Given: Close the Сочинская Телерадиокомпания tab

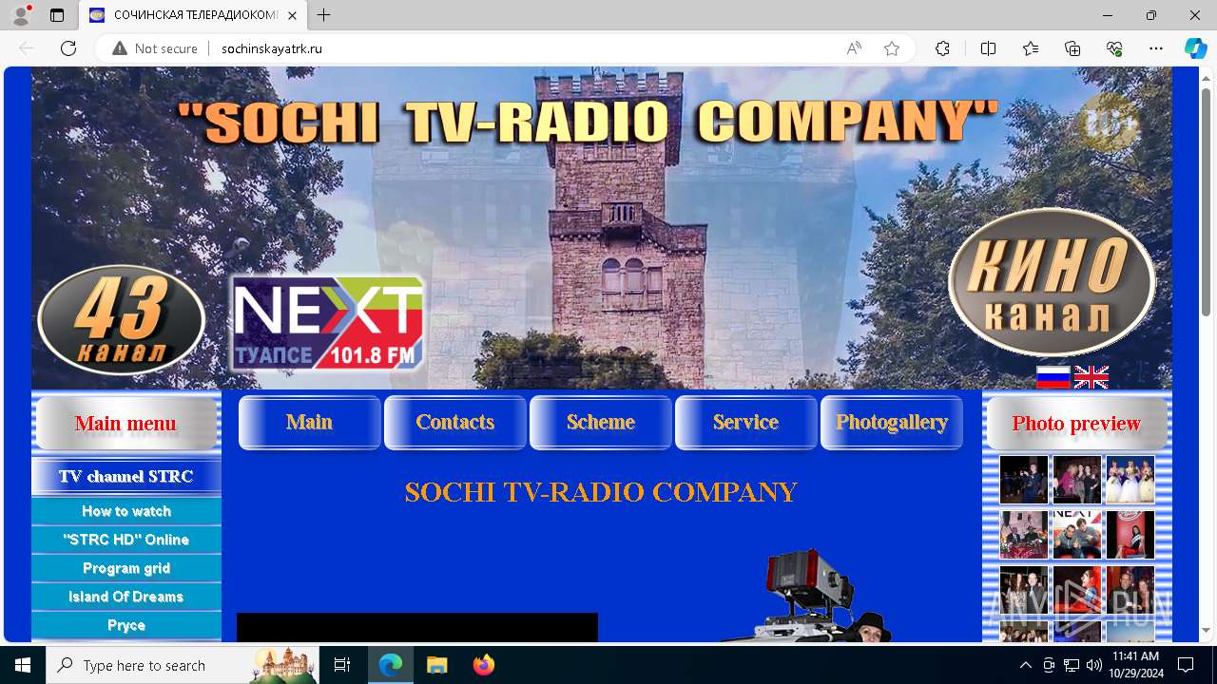Looking at the screenshot, I should tap(294, 15).
